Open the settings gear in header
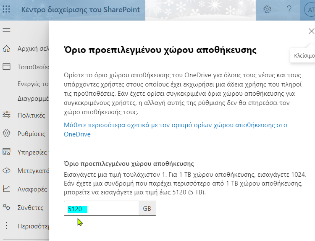This screenshot has height=241, width=315. coord(267,9)
